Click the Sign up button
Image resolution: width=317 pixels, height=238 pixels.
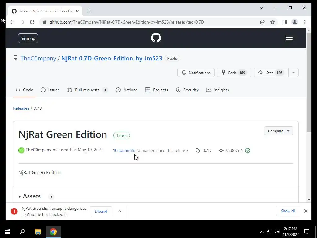coord(28,38)
